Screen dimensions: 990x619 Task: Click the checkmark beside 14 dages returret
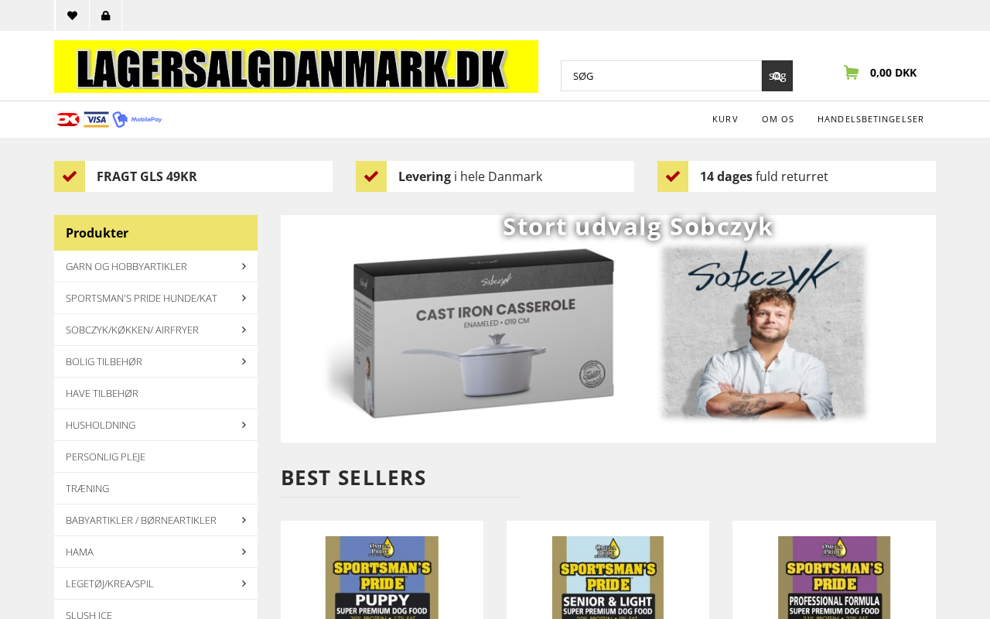click(673, 176)
